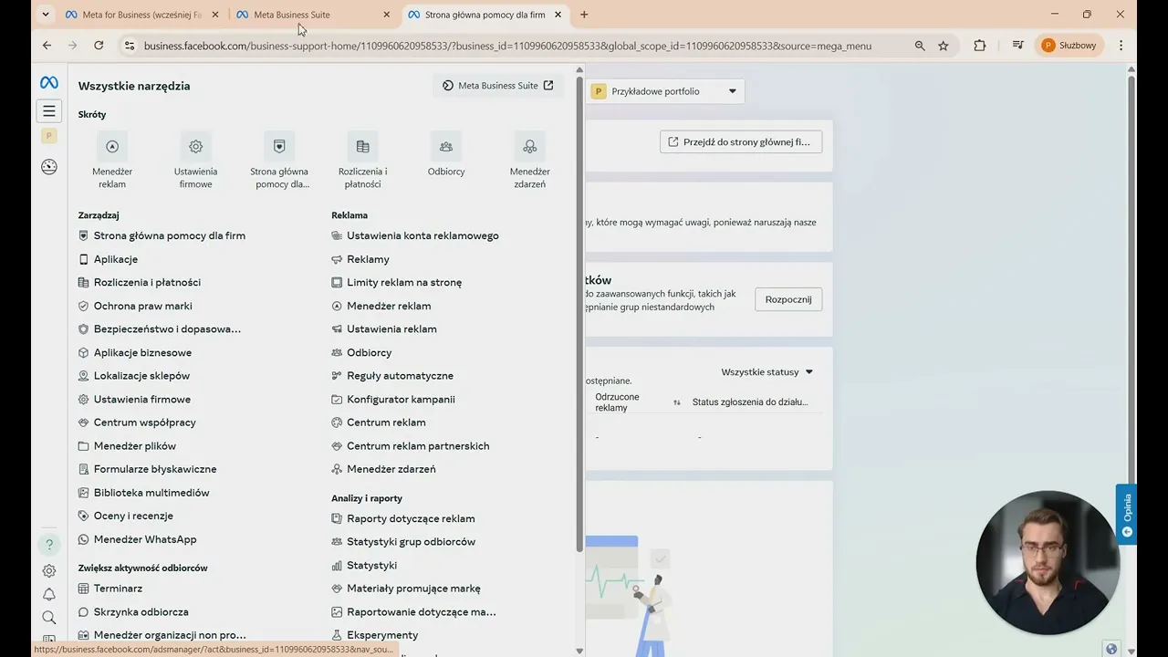Open Formularze błyskawiczne menu entry
1168x657 pixels.
147,469
